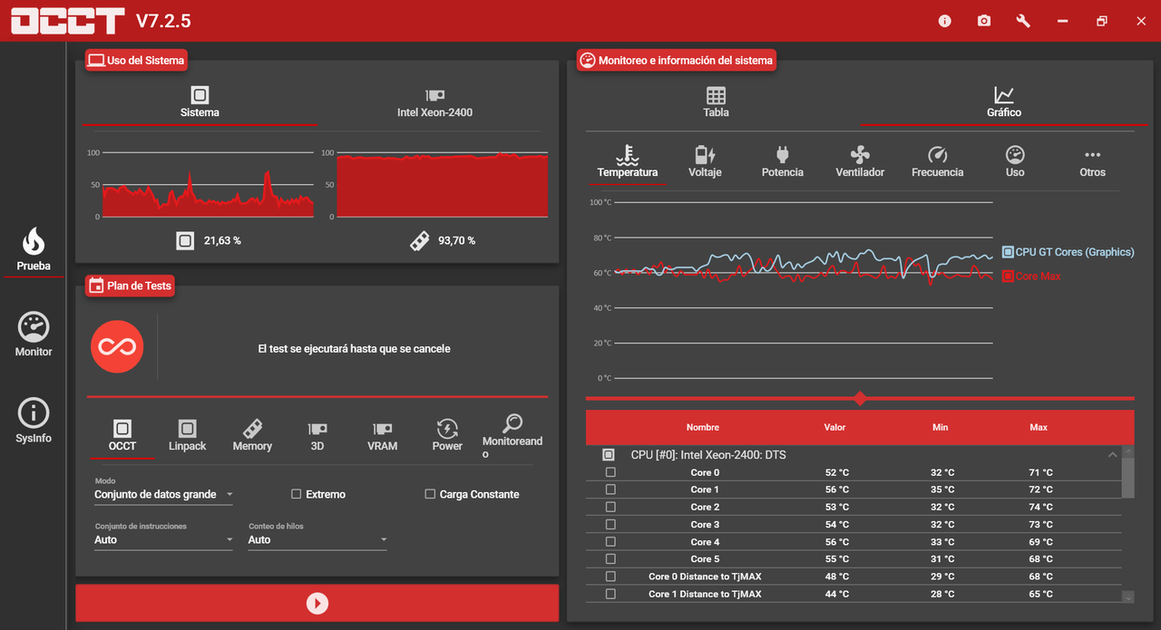Image resolution: width=1161 pixels, height=630 pixels.
Task: Switch to Tabla monitoring view
Action: click(x=716, y=102)
